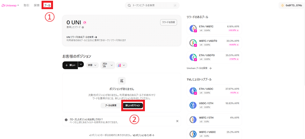This screenshot has width=305, height=139.
Task: Click the リワードのあるプール heading
Action: pyautogui.click(x=197, y=17)
